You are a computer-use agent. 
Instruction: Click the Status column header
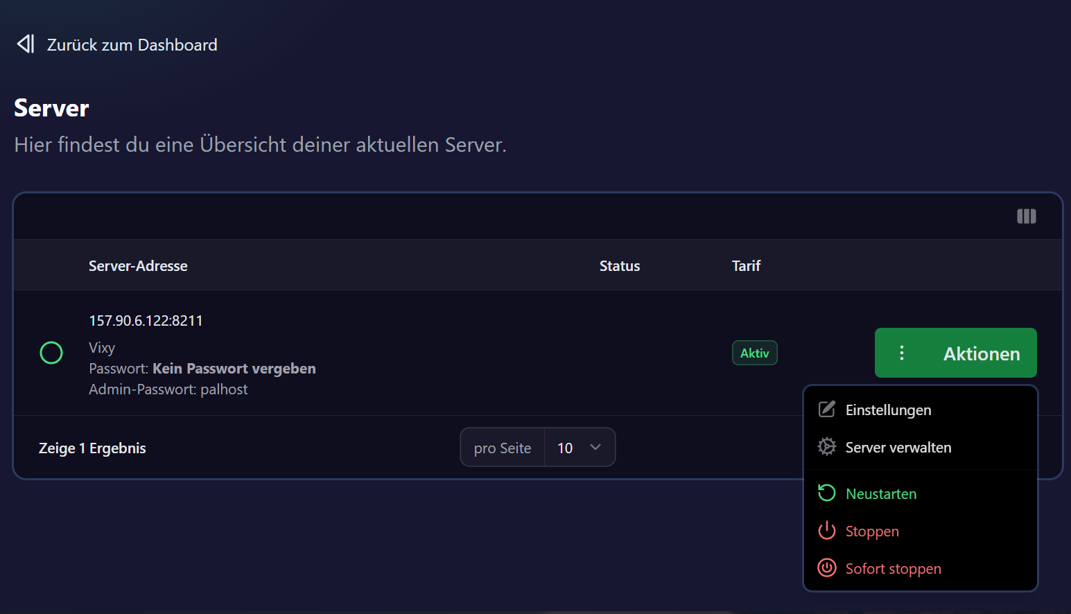[x=620, y=266]
